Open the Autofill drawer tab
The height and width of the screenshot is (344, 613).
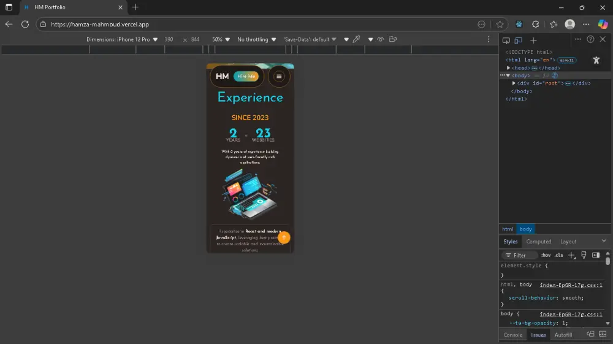pyautogui.click(x=563, y=335)
